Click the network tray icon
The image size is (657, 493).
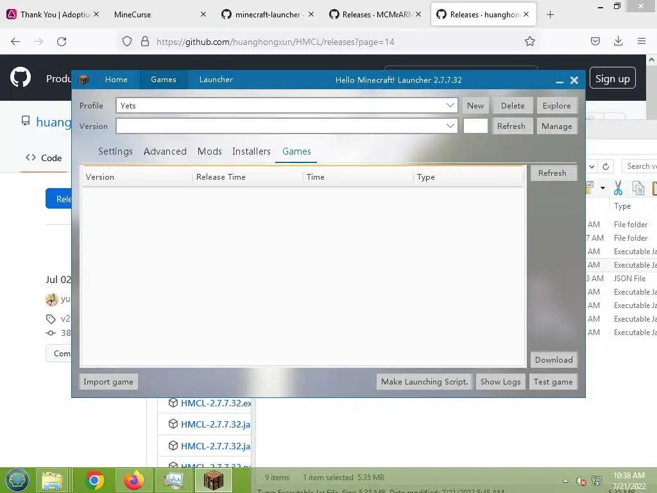tap(597, 481)
